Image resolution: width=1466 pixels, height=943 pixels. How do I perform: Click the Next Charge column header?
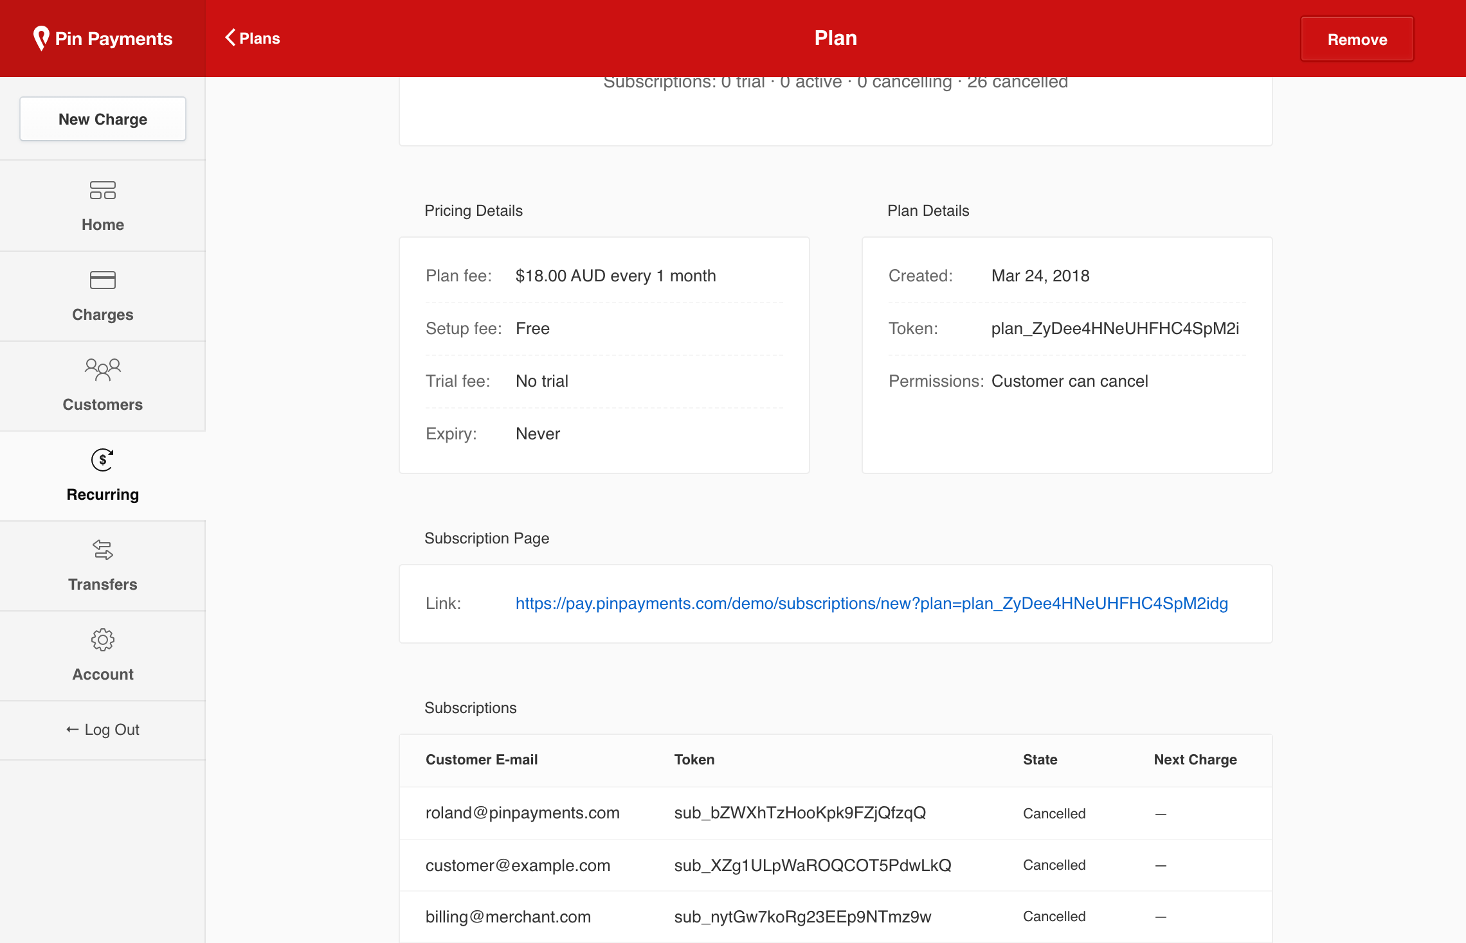pyautogui.click(x=1195, y=759)
